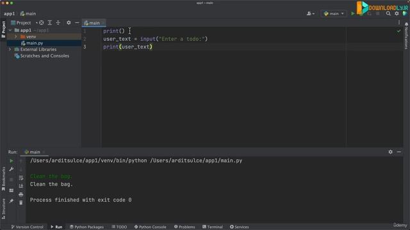Open editor tabs more options menu
The image size is (410, 230).
pos(399,23)
